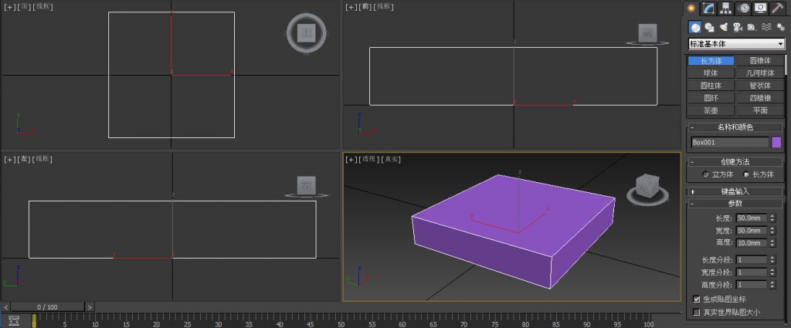Click the 球体 object type button
The height and width of the screenshot is (328, 791).
[x=711, y=73]
